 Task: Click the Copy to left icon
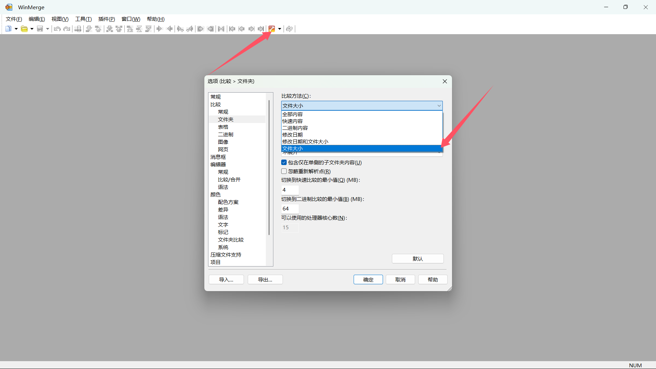coord(169,29)
